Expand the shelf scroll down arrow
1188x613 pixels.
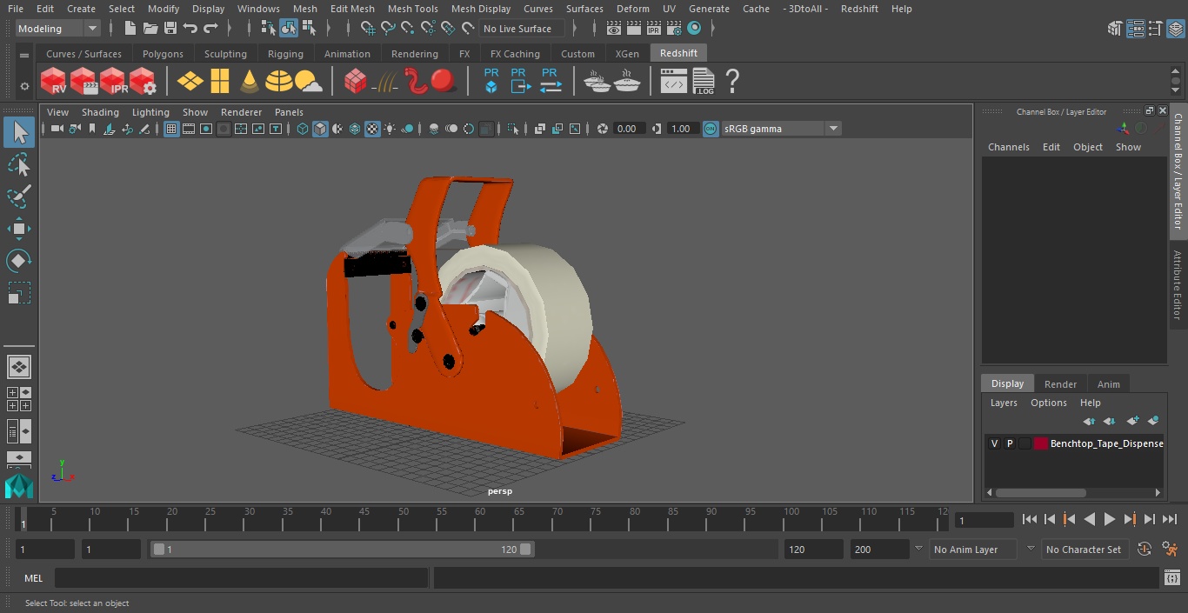pyautogui.click(x=1176, y=90)
